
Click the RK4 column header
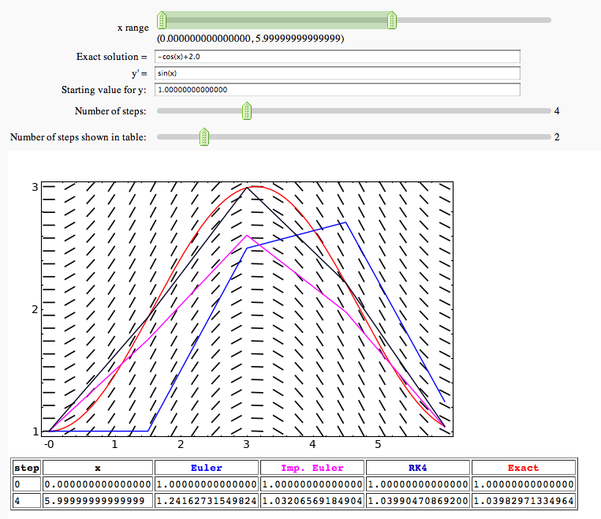coord(418,468)
